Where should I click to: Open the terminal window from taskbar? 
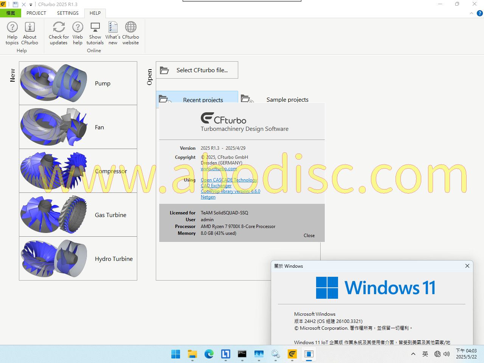242,354
